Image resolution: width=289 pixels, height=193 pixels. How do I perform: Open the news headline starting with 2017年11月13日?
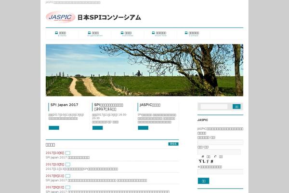pyautogui.click(x=82, y=169)
